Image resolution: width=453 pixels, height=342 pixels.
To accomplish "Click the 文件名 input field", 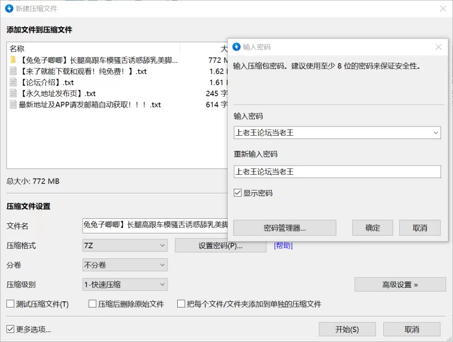I will (155, 226).
